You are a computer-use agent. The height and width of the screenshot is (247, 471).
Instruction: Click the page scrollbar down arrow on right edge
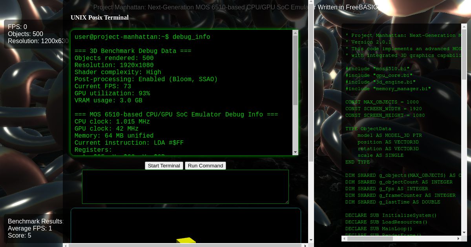(x=311, y=240)
